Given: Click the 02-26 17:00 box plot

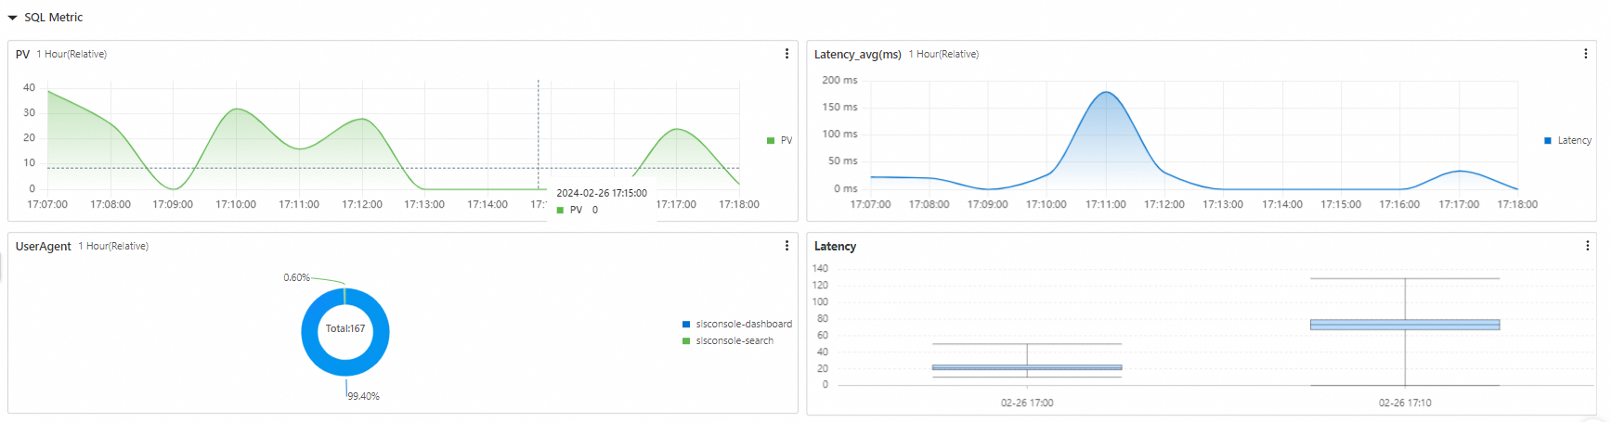Looking at the screenshot, I should [x=1027, y=367].
